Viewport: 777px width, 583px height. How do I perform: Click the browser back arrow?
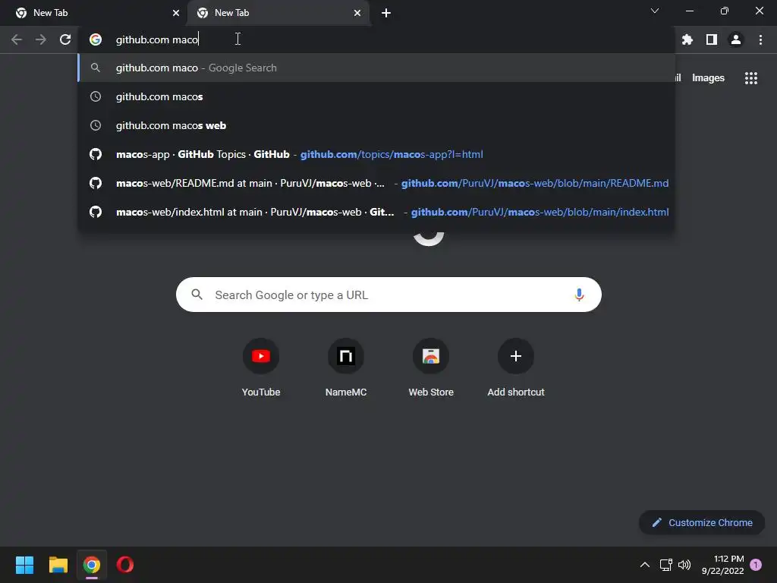click(x=17, y=39)
